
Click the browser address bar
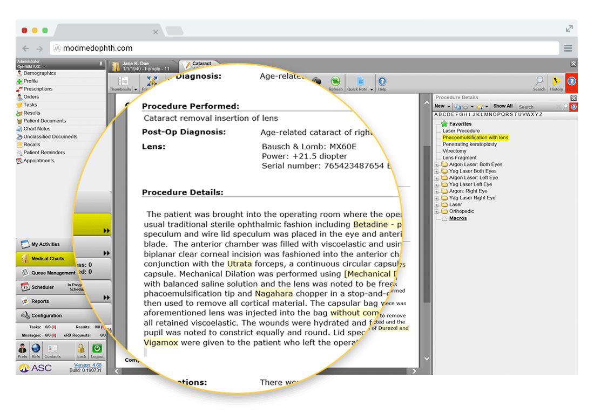[x=304, y=48]
